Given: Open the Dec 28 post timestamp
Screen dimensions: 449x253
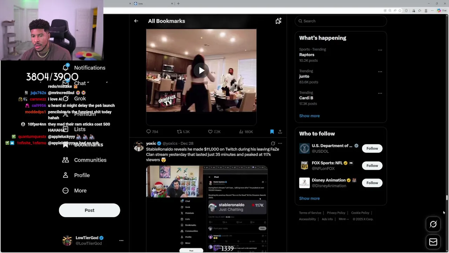Looking at the screenshot, I should coord(187,143).
